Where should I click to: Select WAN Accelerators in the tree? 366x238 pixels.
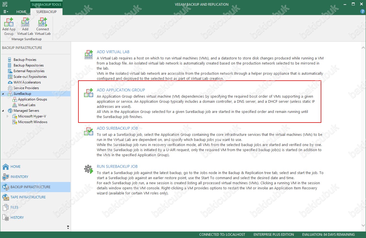(x=27, y=82)
